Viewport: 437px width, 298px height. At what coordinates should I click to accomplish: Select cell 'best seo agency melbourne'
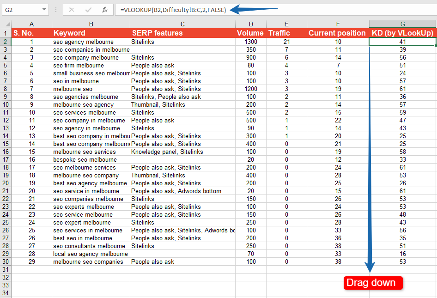click(x=91, y=183)
